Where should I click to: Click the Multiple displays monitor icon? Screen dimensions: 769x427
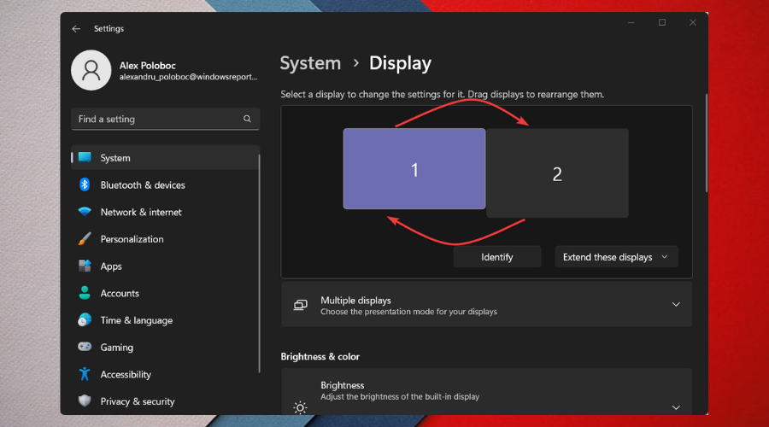[300, 305]
